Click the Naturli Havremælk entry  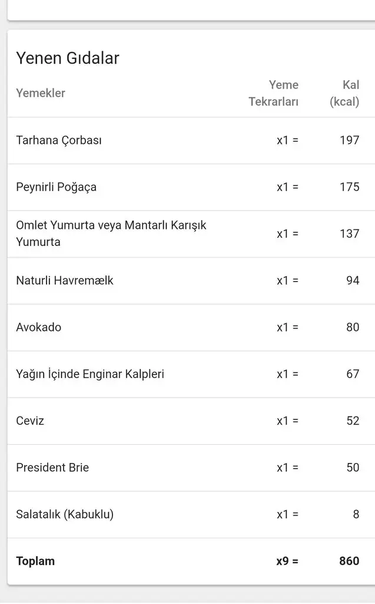pyautogui.click(x=65, y=280)
